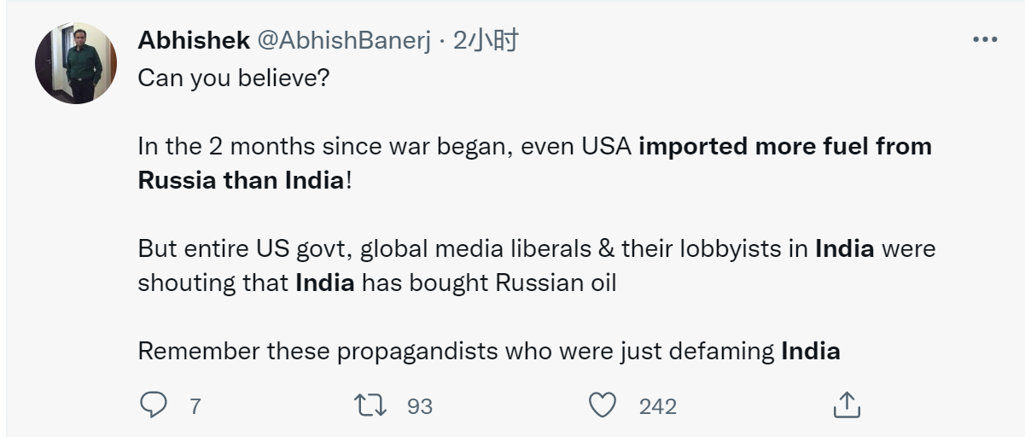1025x437 pixels.
Task: Open the tweet's three-dot More menu
Action: tap(985, 40)
